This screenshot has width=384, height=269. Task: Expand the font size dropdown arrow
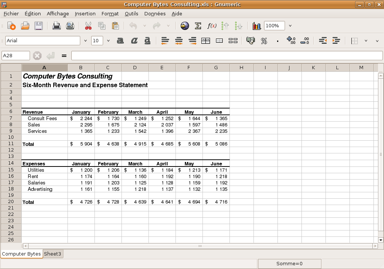108,41
